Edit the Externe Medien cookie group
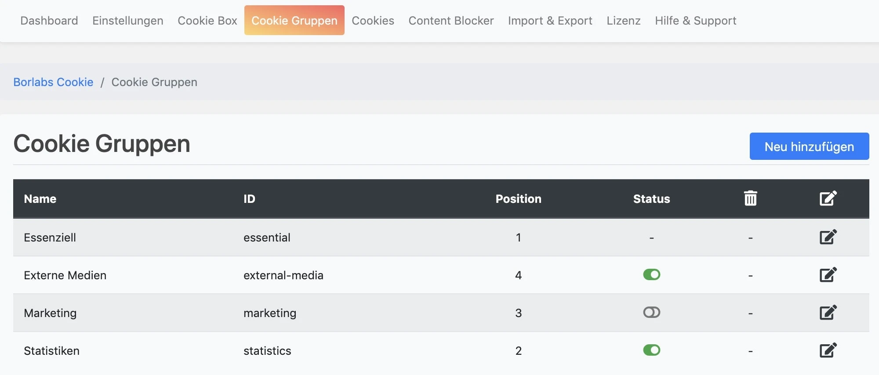 pos(828,275)
